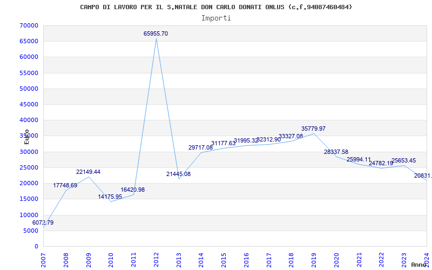
Task: Click data label 28337.58
Action: (336, 152)
